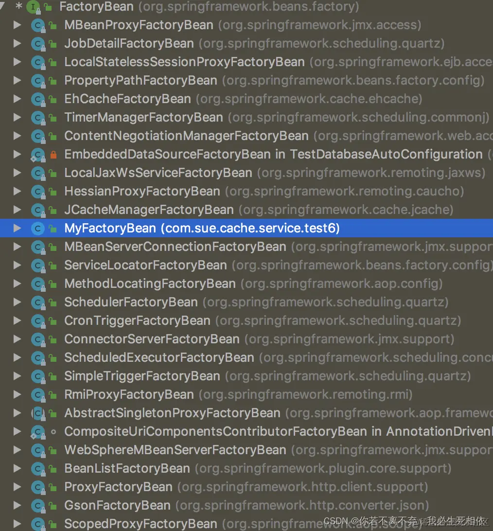This screenshot has width=493, height=531.
Task: Select ConnectorServerFactoryBean in the hierarchy
Action: (246, 339)
